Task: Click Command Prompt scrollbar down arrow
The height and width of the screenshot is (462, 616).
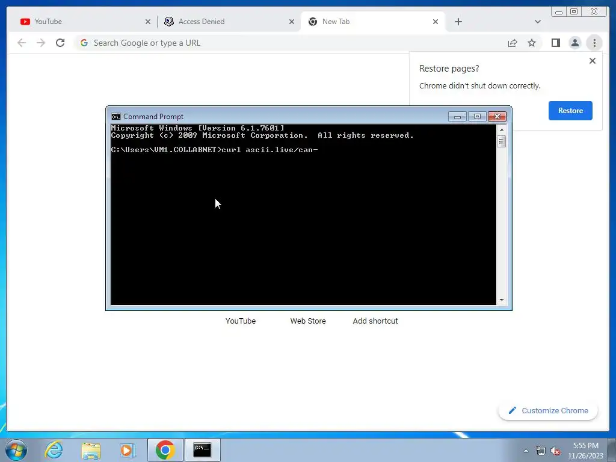Action: pos(501,300)
